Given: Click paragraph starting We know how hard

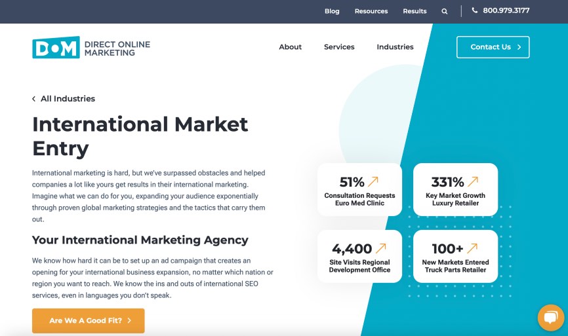Looking at the screenshot, I should [x=153, y=278].
